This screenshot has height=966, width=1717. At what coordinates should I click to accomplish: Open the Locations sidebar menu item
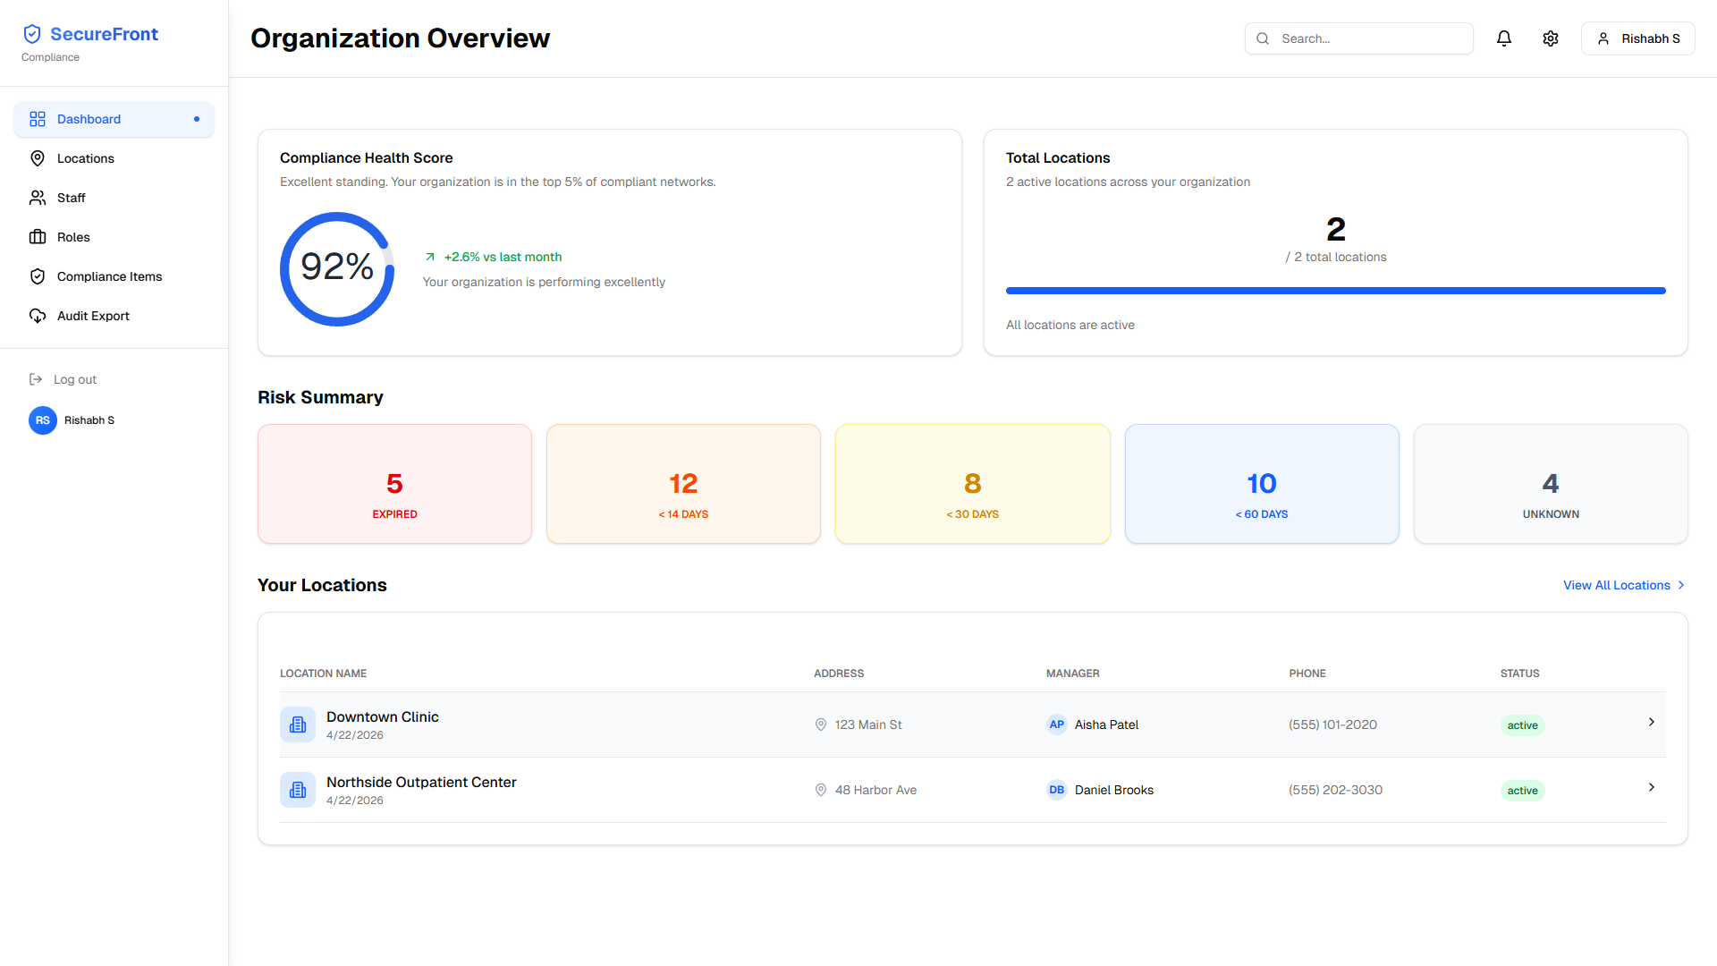pyautogui.click(x=86, y=158)
